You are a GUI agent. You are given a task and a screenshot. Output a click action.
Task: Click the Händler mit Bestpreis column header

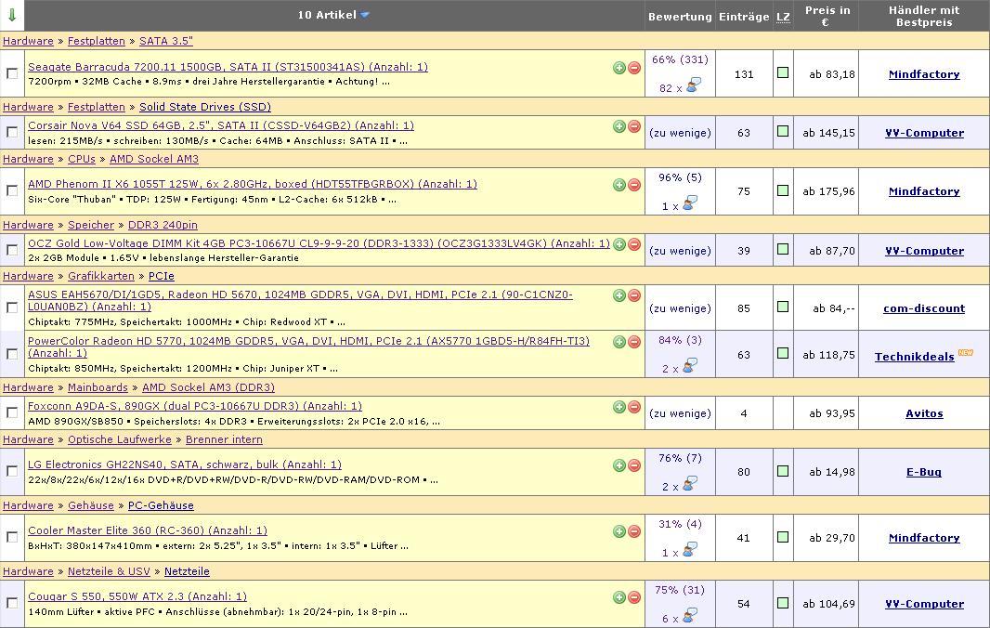click(924, 17)
